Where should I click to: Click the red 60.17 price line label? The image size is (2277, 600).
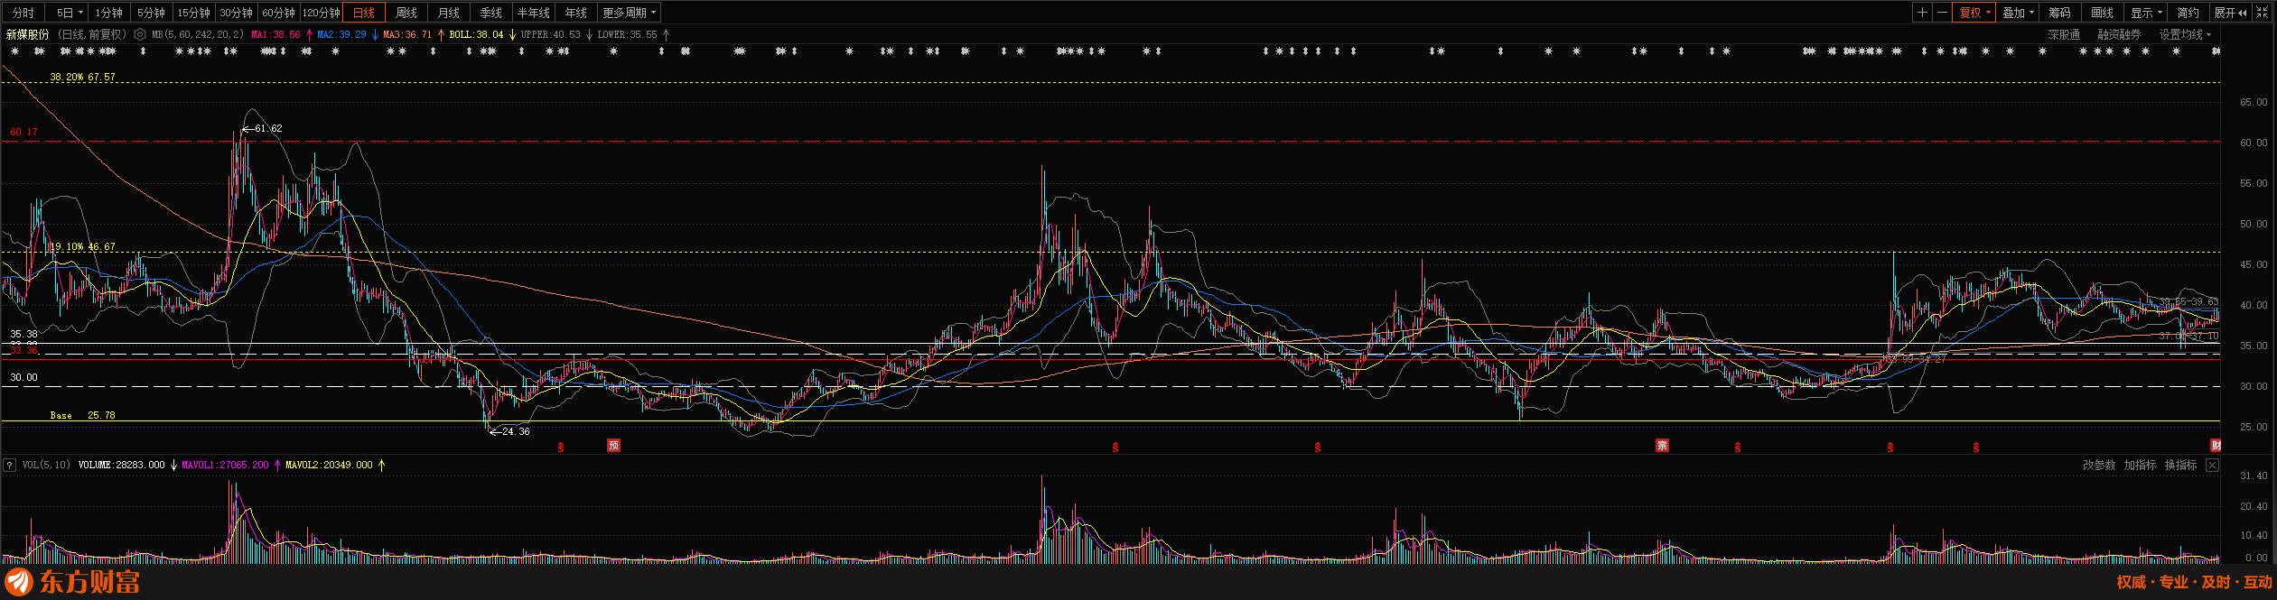coord(24,133)
